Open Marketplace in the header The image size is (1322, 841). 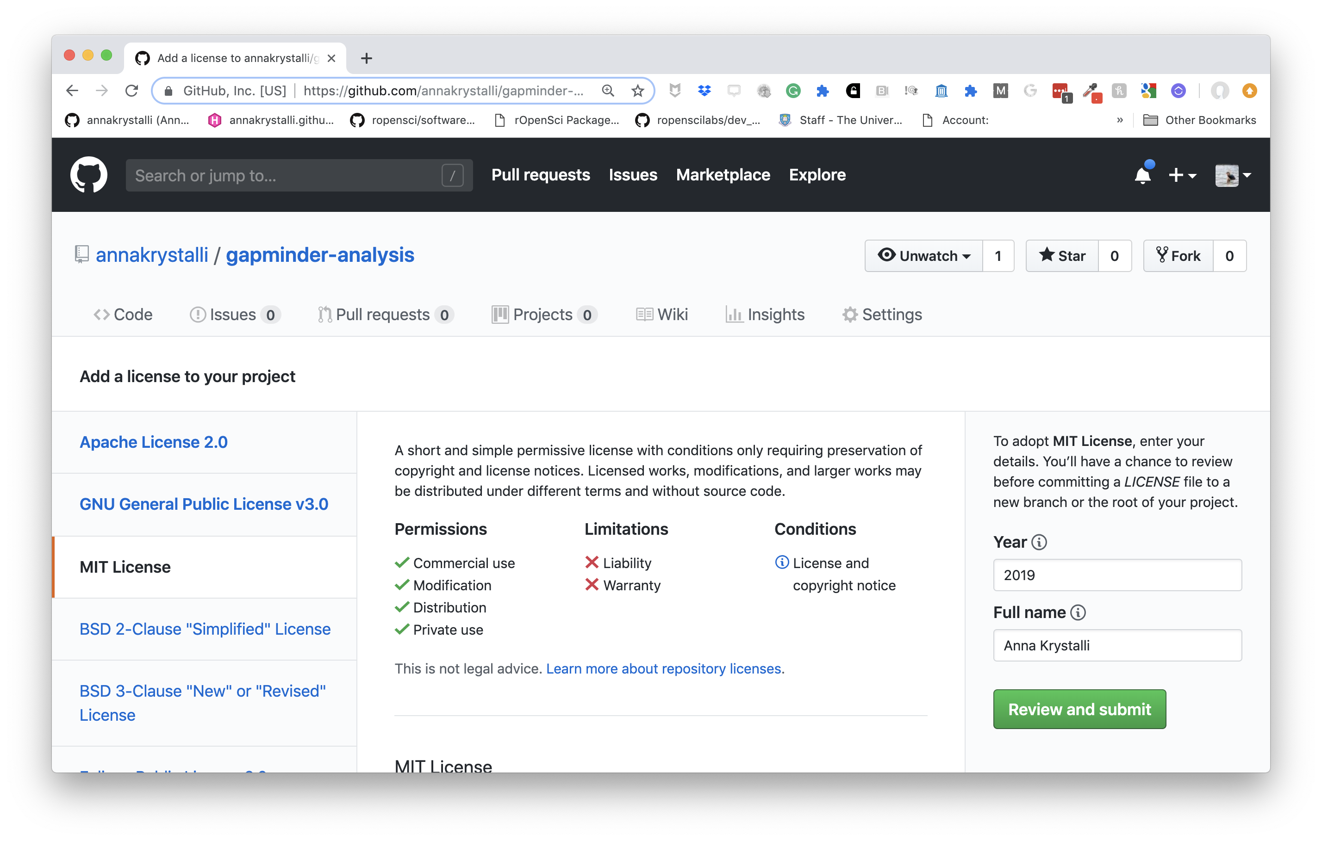(723, 175)
